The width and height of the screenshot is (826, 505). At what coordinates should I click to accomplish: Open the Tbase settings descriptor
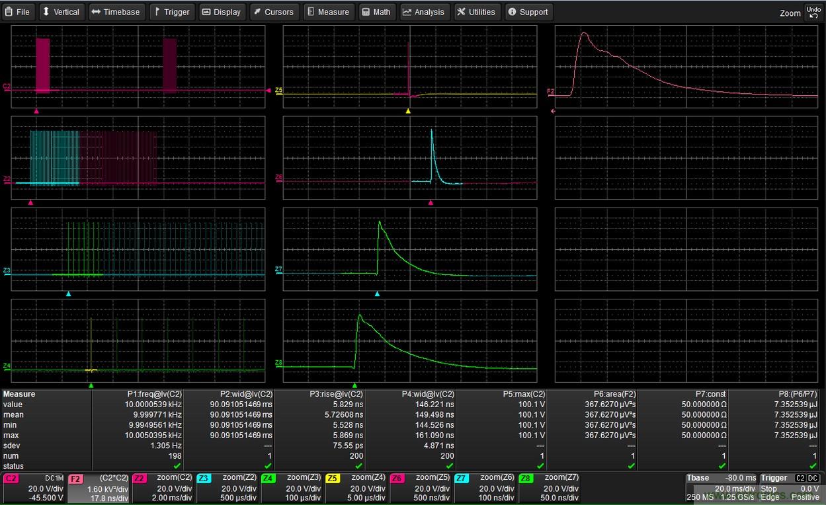point(721,488)
